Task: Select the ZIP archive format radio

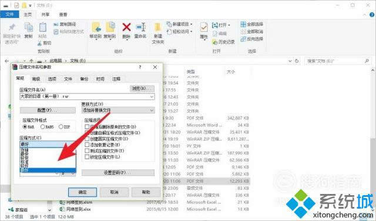Action: click(61, 127)
